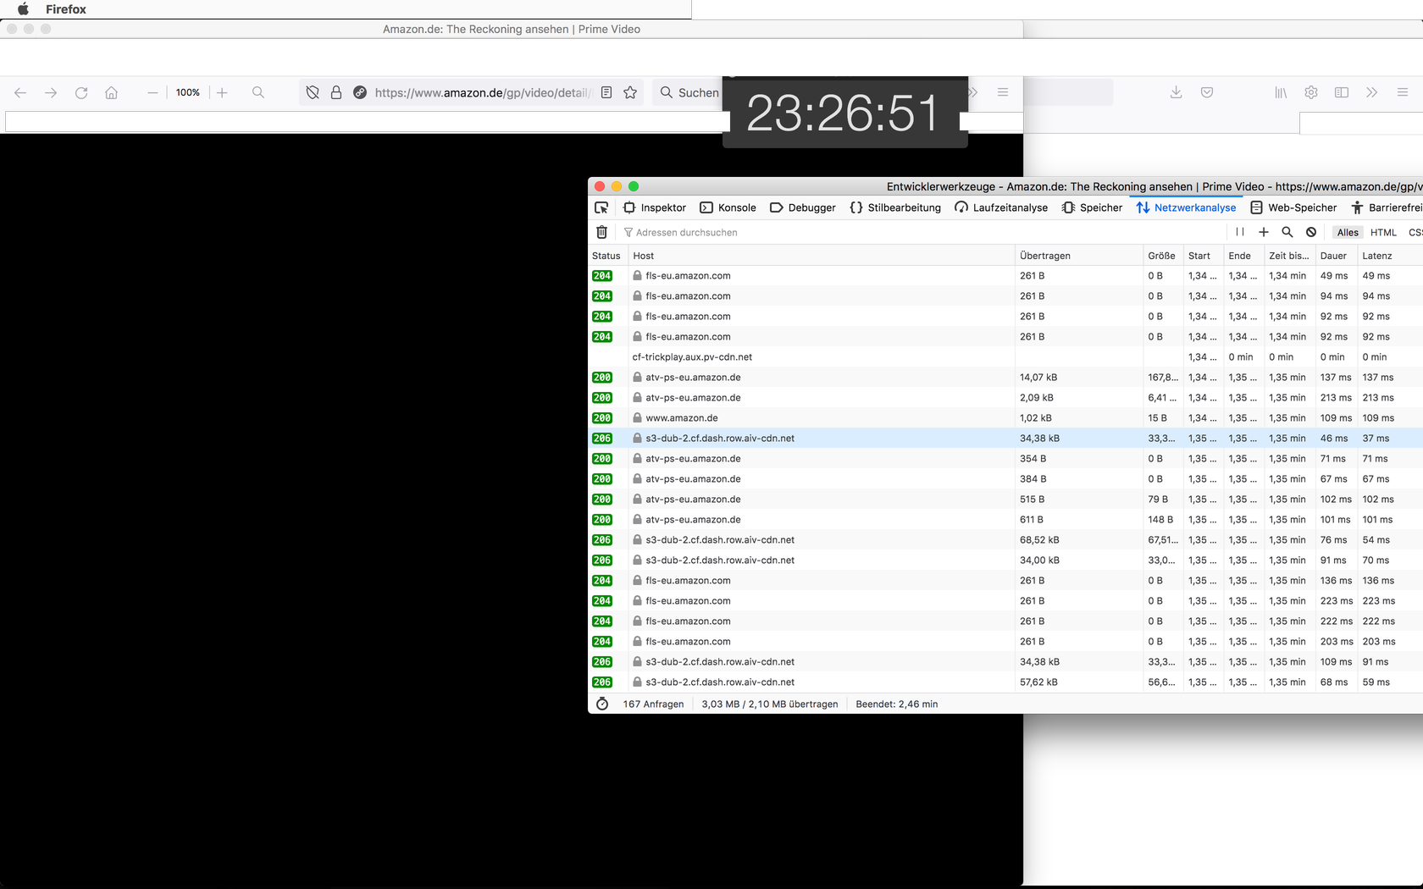Open hamburger menu in the background window
The image size is (1423, 889).
point(1403,92)
